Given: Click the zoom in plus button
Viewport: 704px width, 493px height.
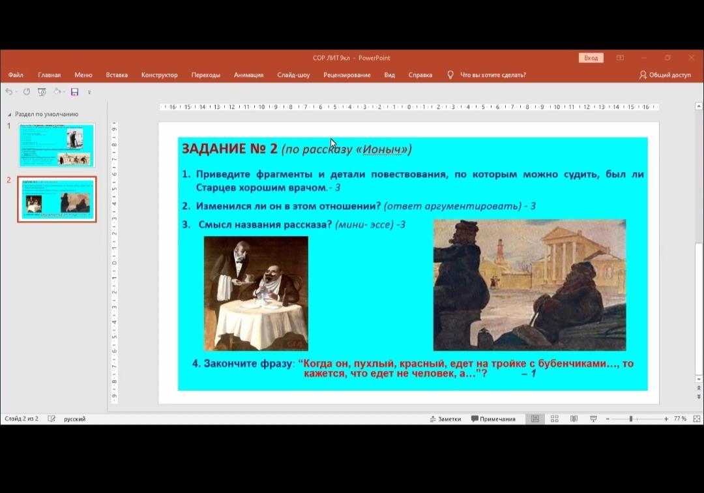Looking at the screenshot, I should 666,419.
